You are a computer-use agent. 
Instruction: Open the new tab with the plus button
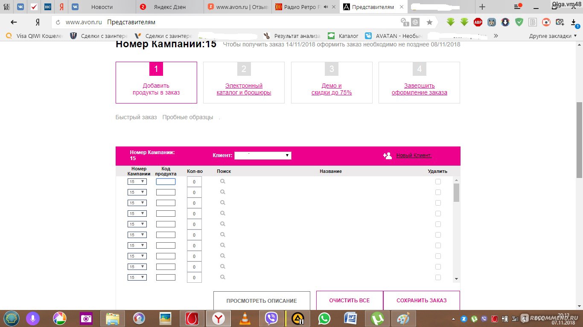click(482, 7)
